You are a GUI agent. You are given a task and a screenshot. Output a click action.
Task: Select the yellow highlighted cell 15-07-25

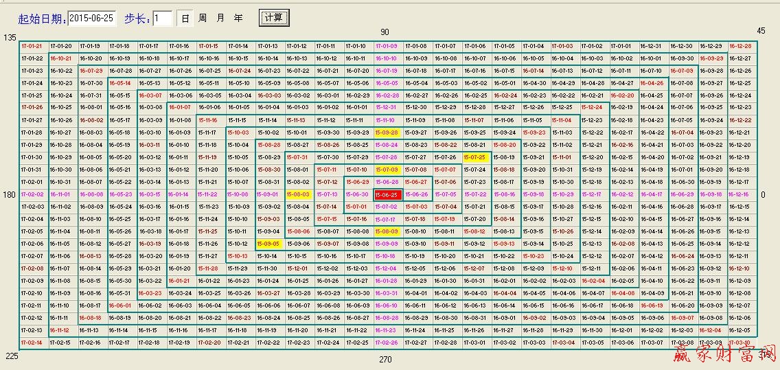pyautogui.click(x=475, y=157)
